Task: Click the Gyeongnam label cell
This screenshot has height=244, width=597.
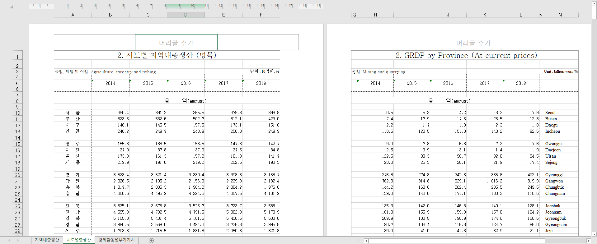Action: coord(560,224)
